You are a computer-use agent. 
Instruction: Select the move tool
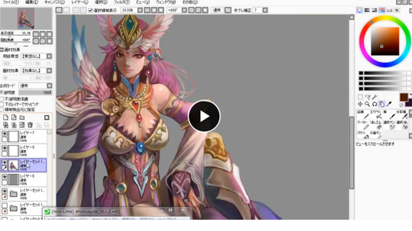click(360, 104)
